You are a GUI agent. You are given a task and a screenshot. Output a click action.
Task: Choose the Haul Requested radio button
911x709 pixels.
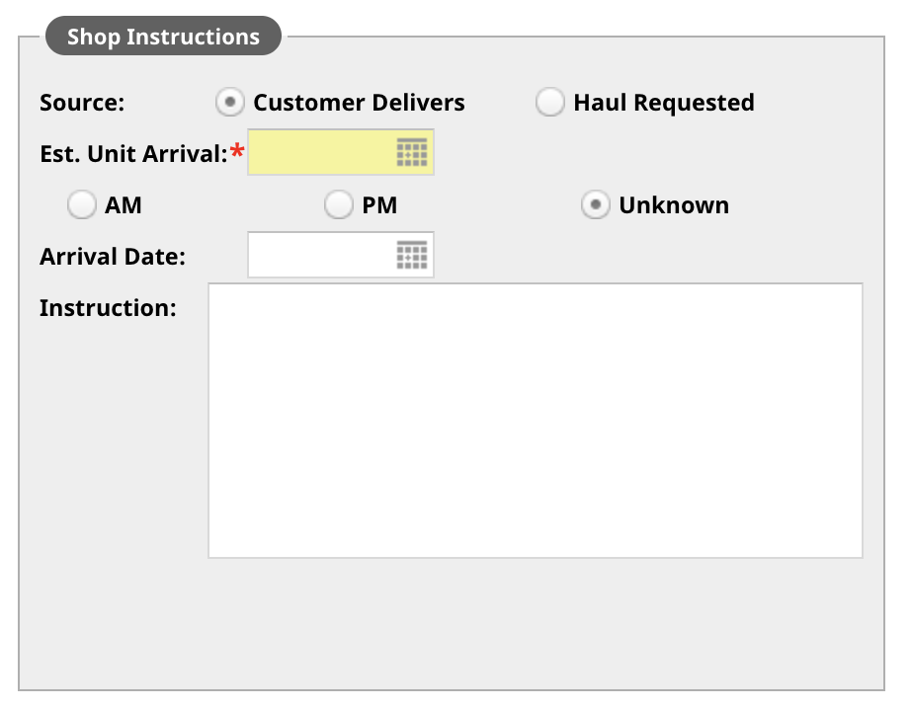(549, 102)
